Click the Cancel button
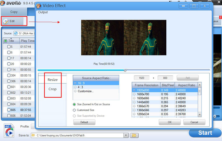The image size is (222, 141). [194, 122]
